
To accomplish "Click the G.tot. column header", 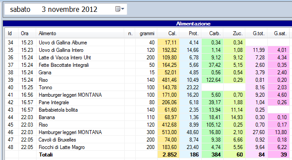I will tap(256, 33).
